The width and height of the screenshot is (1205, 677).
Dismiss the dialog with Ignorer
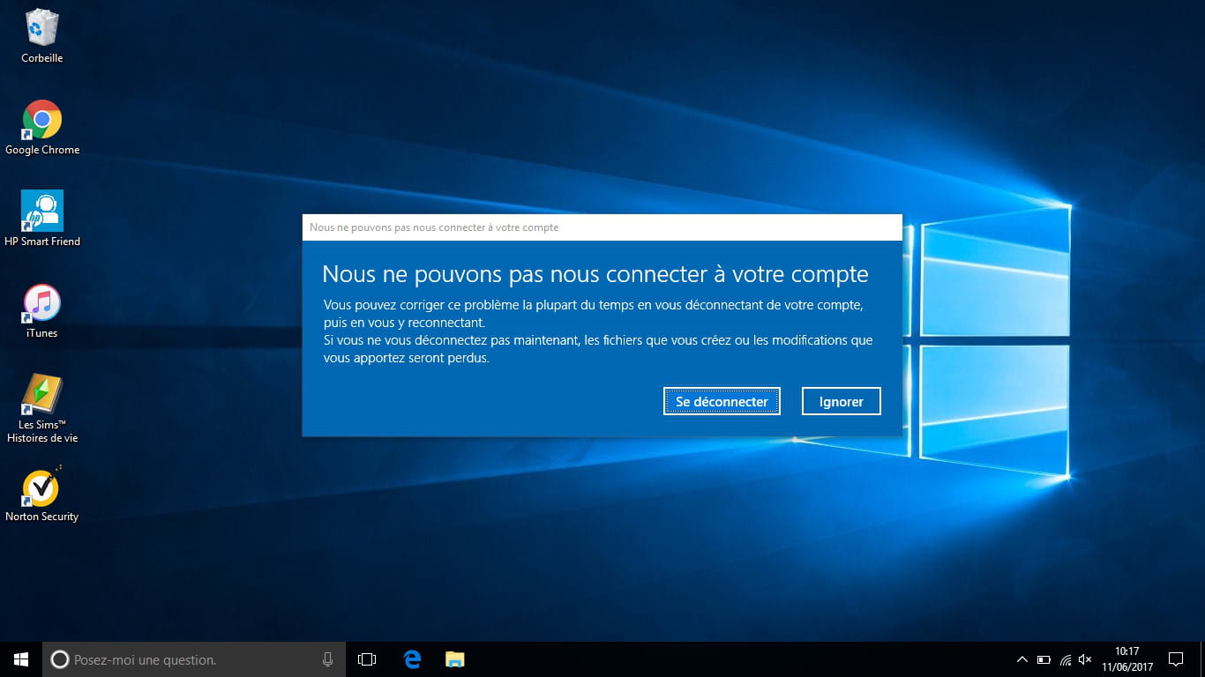[x=842, y=401]
